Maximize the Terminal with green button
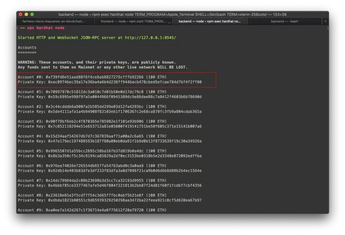Screen dimensions: 345x235 pos(32,15)
